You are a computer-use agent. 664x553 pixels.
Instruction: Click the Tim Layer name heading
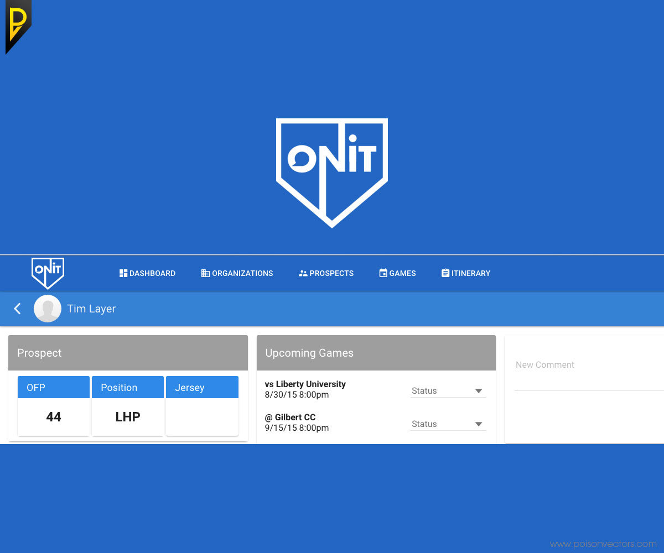coord(91,309)
